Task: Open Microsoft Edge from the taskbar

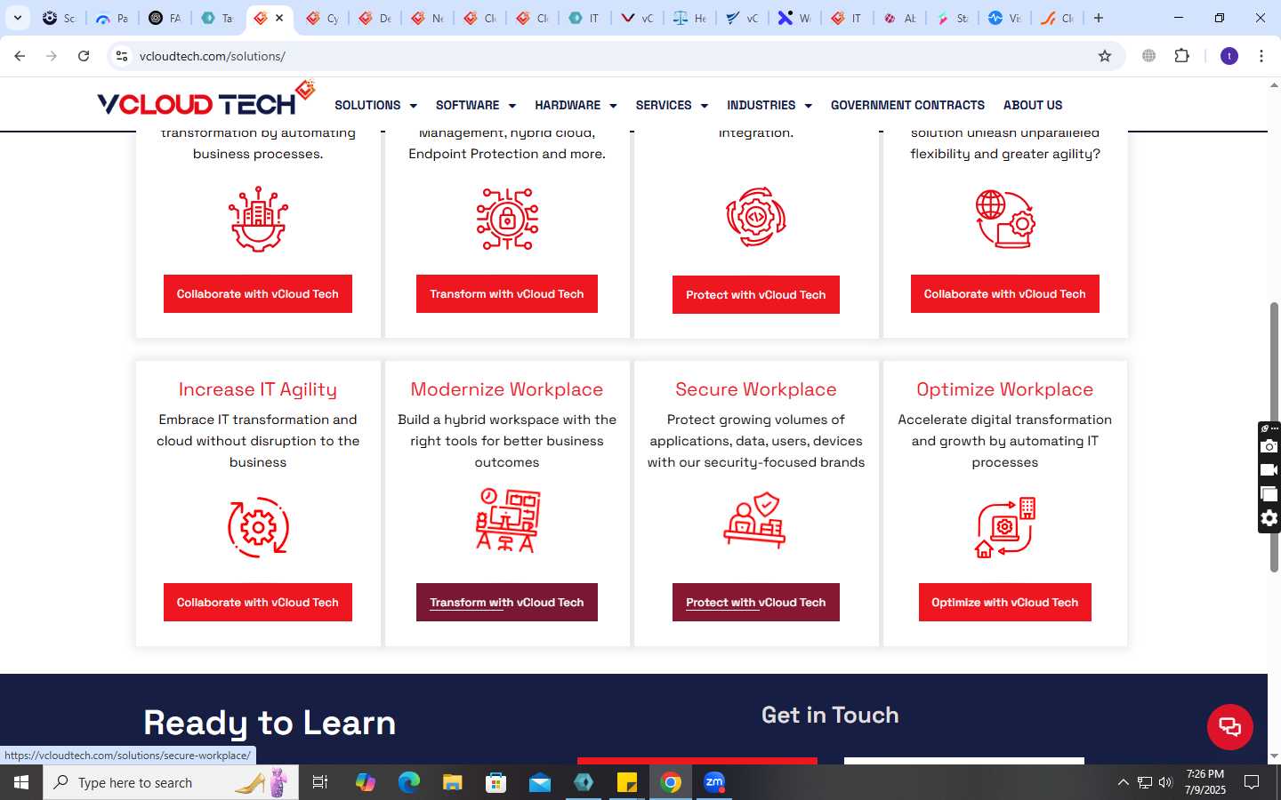Action: pyautogui.click(x=408, y=782)
